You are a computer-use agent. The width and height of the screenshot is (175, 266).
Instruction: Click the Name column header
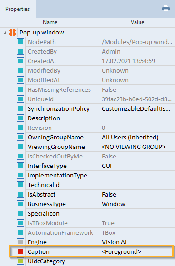pos(50,22)
